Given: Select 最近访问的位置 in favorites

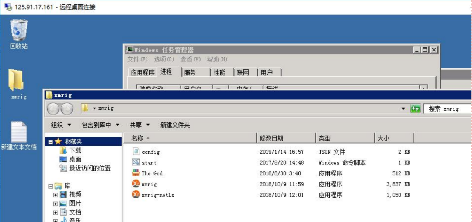Looking at the screenshot, I should (x=90, y=168).
